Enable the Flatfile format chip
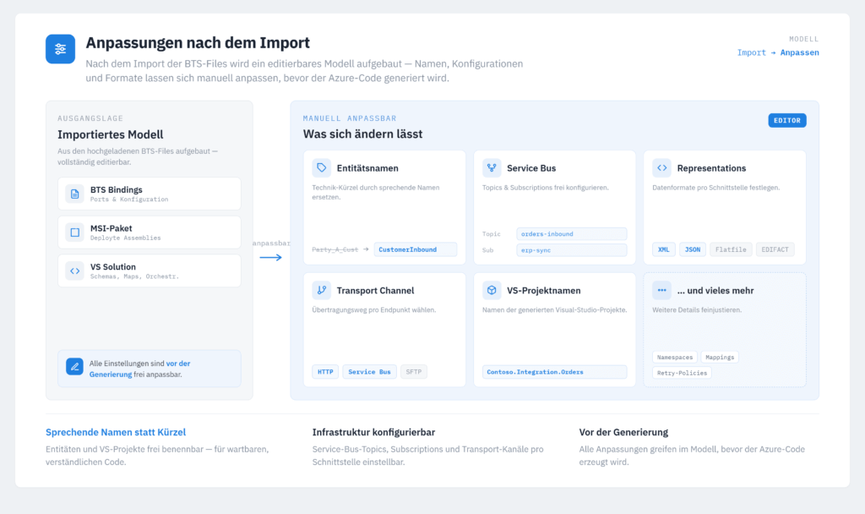Viewport: 865px width, 514px height. 731,249
